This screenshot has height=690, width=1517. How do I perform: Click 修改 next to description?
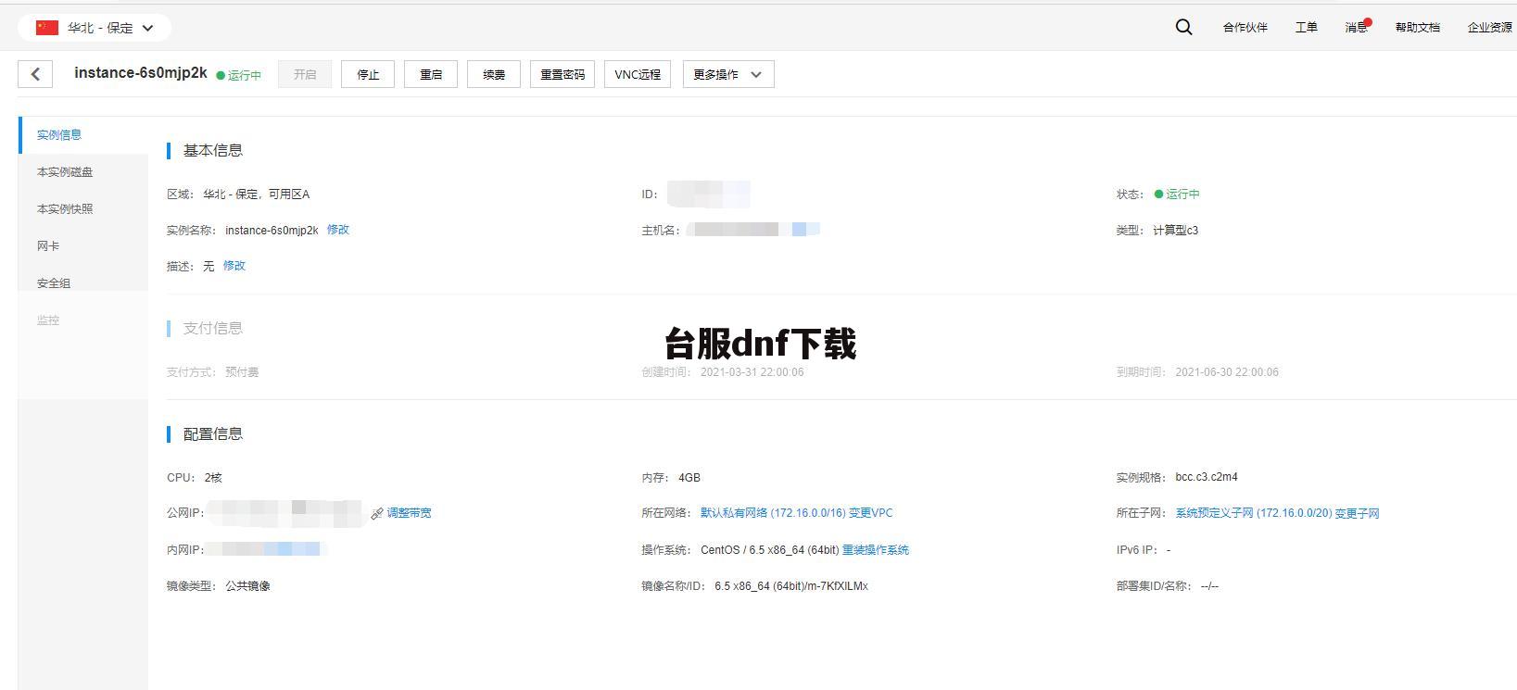click(234, 266)
